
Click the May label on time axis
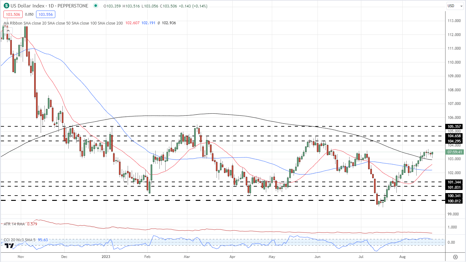tap(272, 257)
